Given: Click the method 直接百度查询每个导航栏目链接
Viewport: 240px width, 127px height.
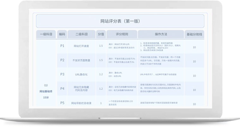Looking at the screenshot, I should click(159, 103).
